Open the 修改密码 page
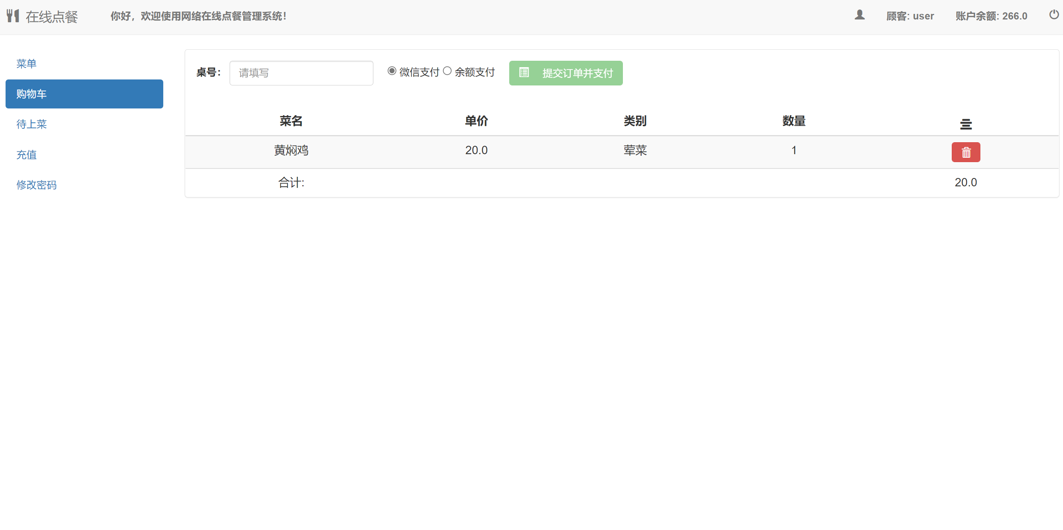 [36, 185]
